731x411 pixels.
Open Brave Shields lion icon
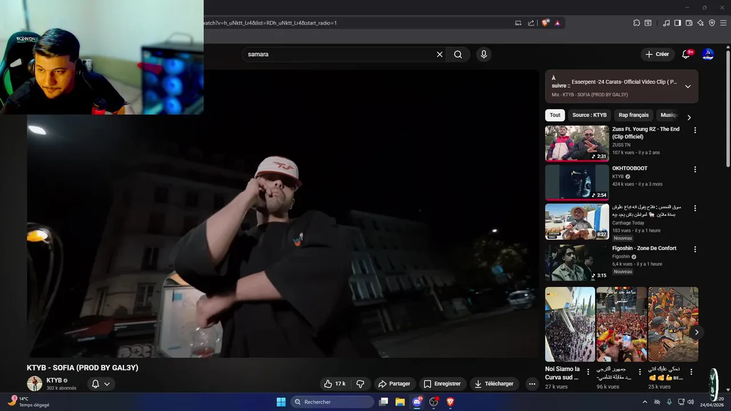545,23
